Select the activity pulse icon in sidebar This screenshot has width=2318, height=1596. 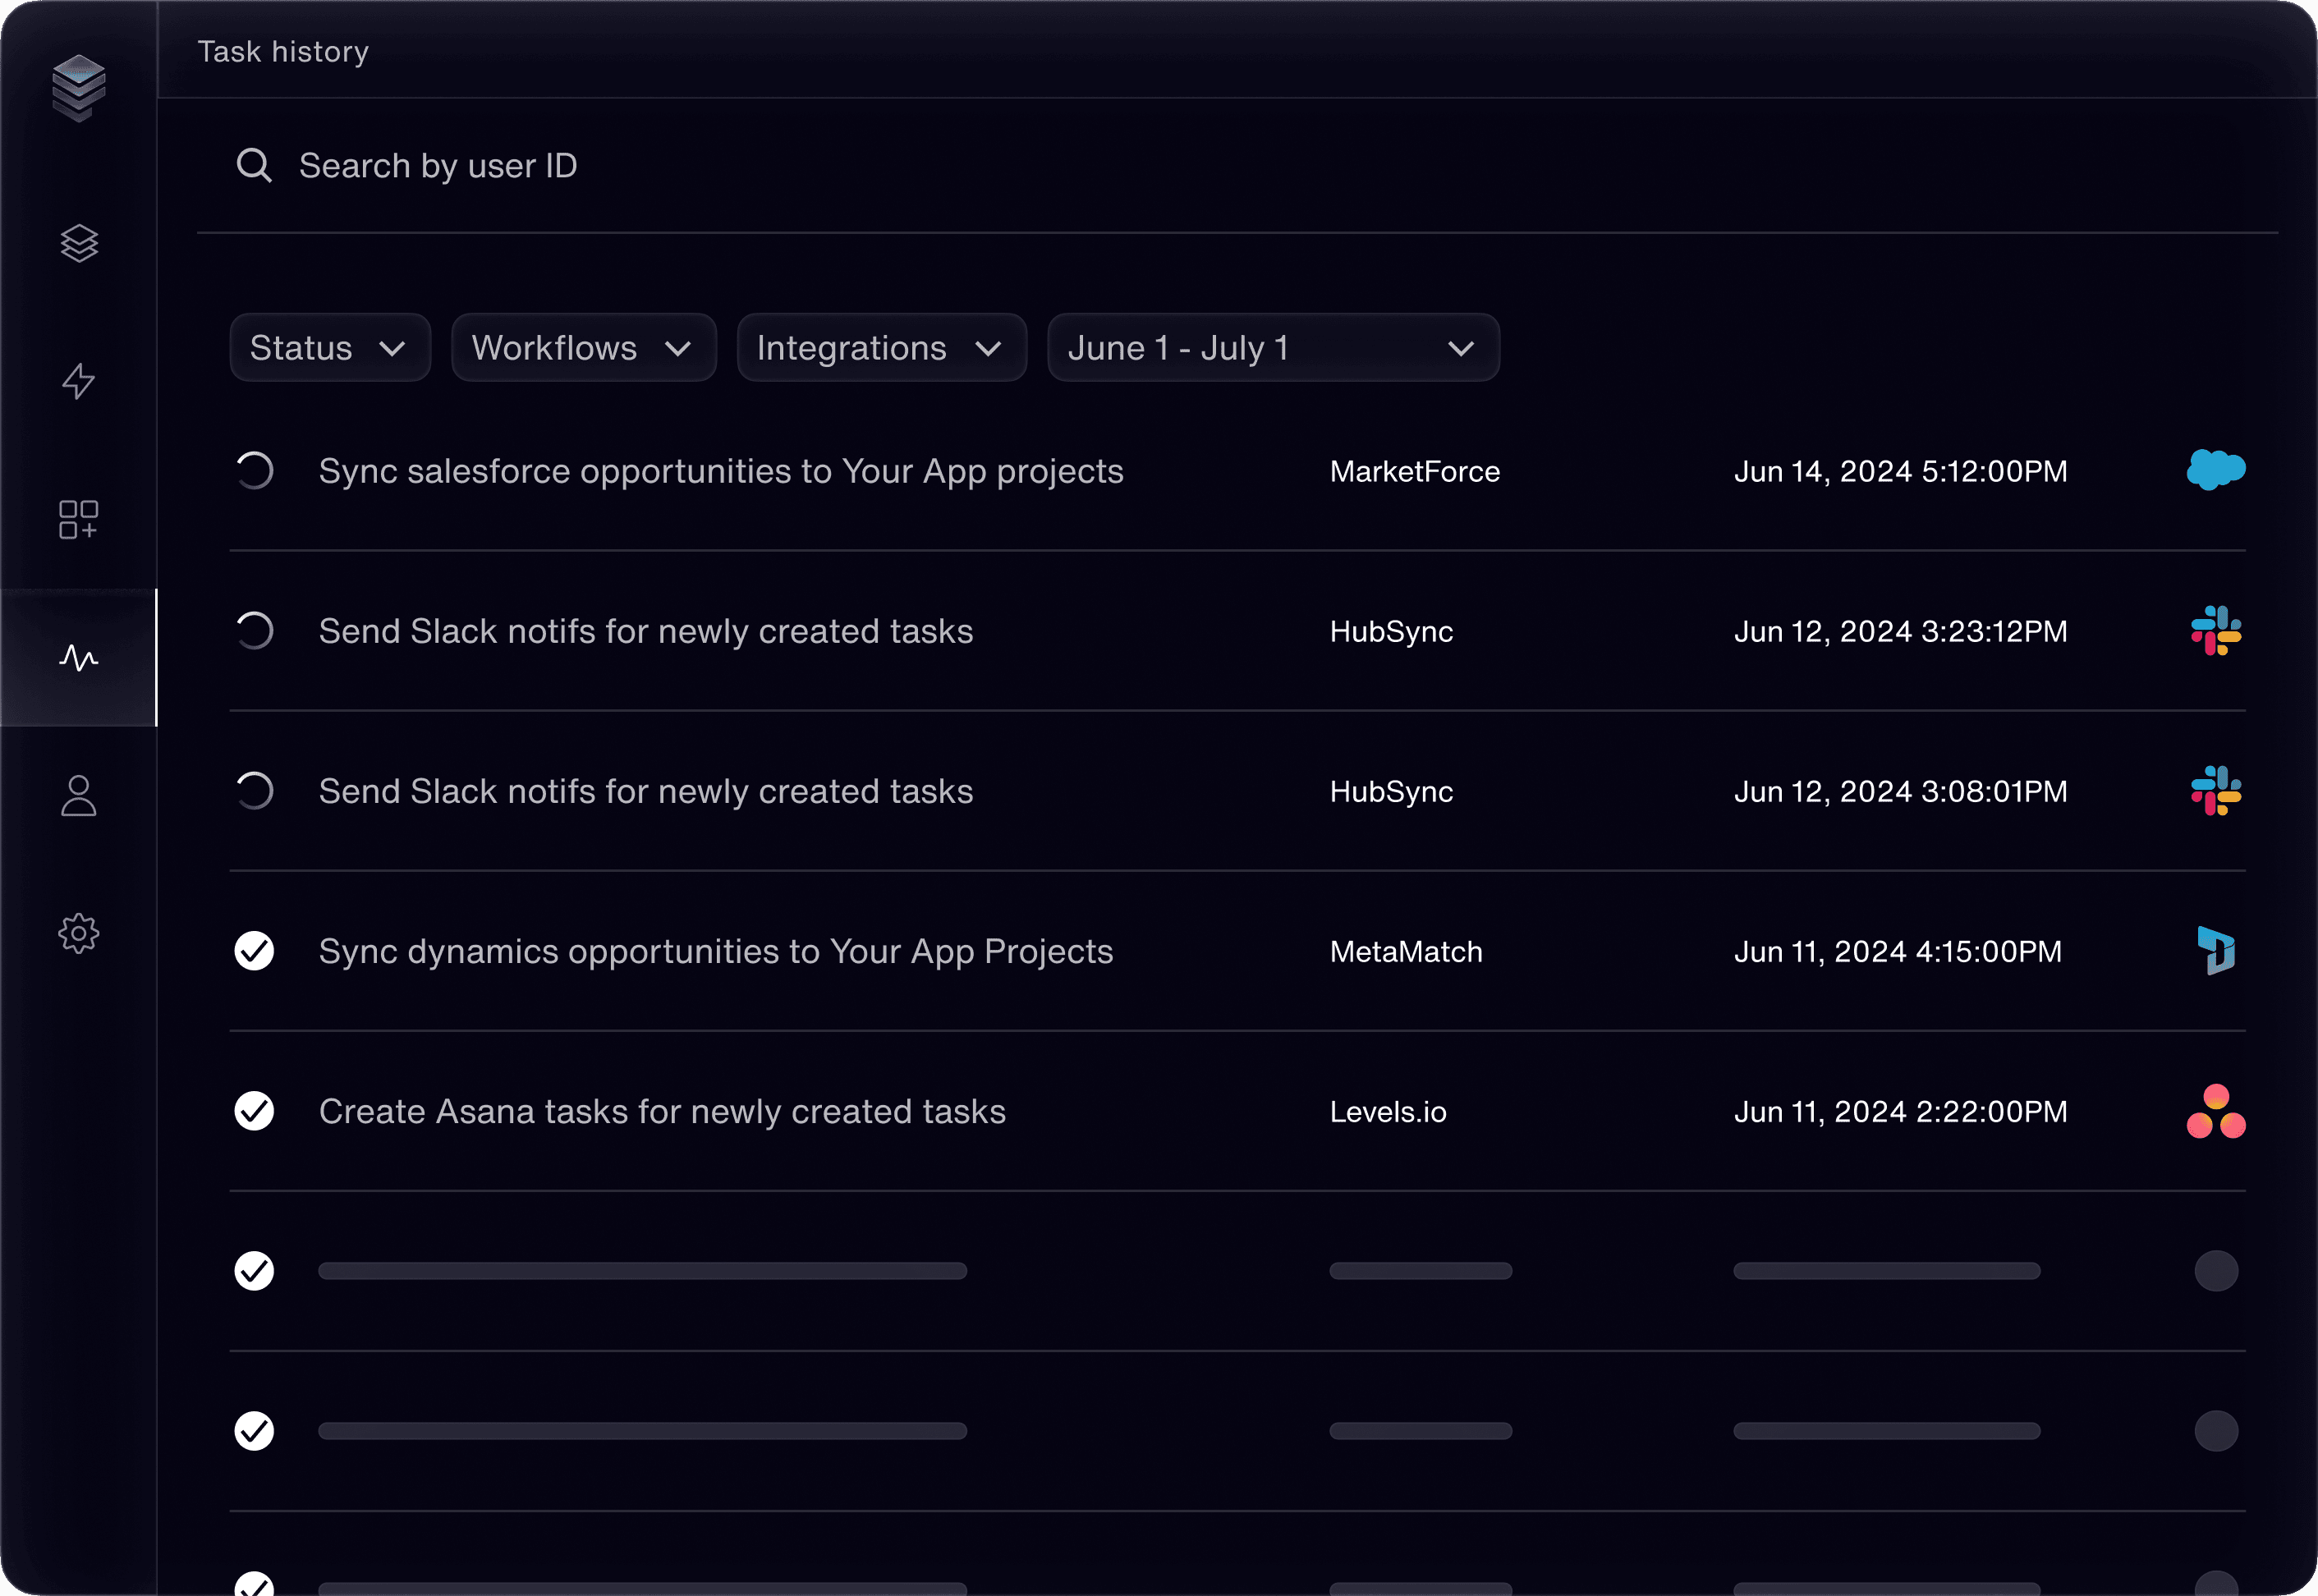pyautogui.click(x=79, y=657)
